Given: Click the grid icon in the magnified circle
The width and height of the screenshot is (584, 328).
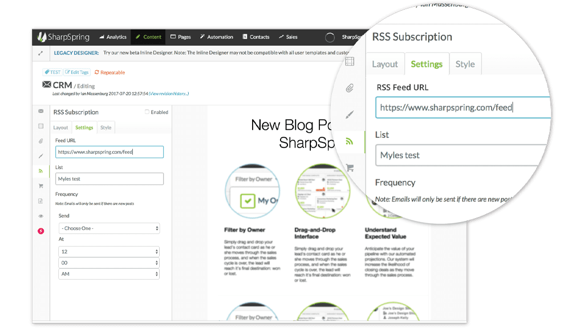Looking at the screenshot, I should [350, 61].
